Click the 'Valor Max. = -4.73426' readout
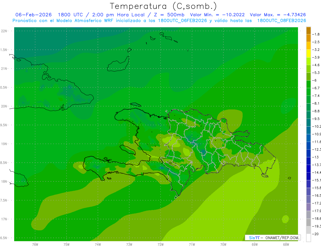 [278, 15]
